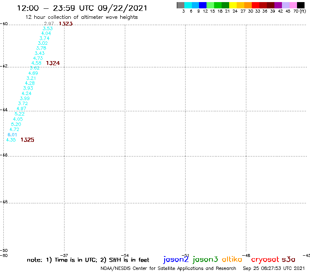Click the 3.43 wave height value
The width and height of the screenshot is (310, 272).
pyautogui.click(x=39, y=53)
